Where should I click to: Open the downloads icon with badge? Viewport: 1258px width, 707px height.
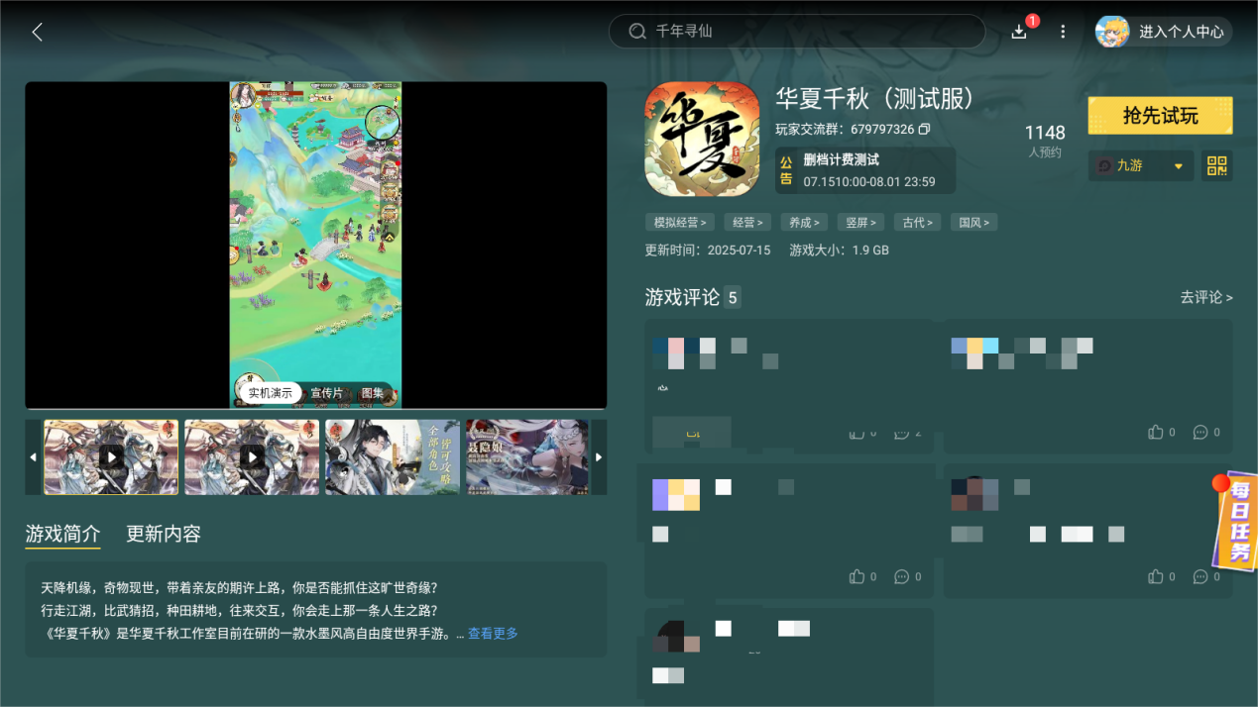pos(1020,31)
